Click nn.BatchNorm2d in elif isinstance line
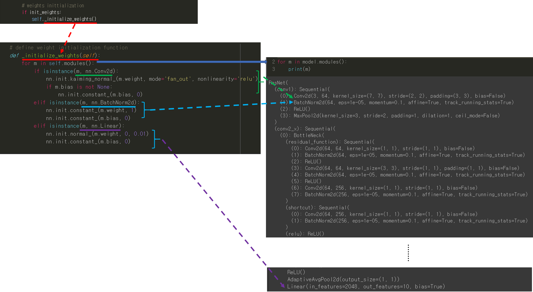Screen dimensions: 533x292 tap(113, 102)
